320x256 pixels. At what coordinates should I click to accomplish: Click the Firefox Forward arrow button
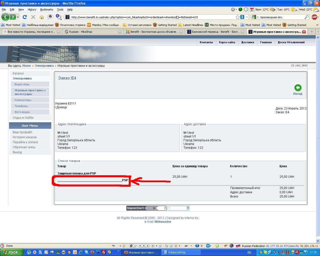click(x=12, y=17)
